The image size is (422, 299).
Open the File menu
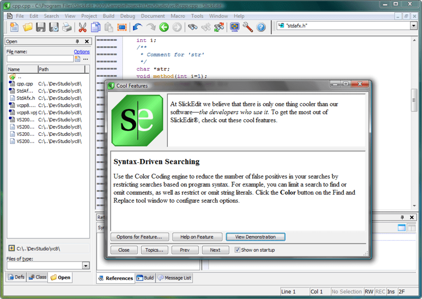tap(20, 16)
